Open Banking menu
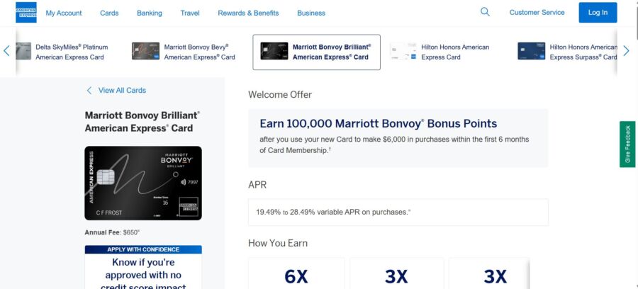Image resolution: width=638 pixels, height=289 pixels. [x=150, y=13]
